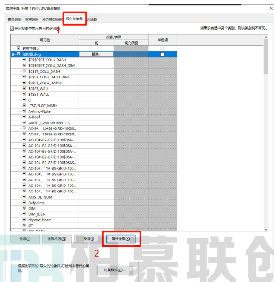The image size is (274, 282).
Task: Click the 反选(I) button
Action: pos(89,239)
